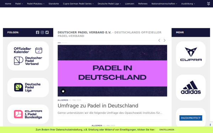Open the Cupra 1. Padel Bundesliga card
The width and height of the screenshot is (213, 133).
coord(28,114)
